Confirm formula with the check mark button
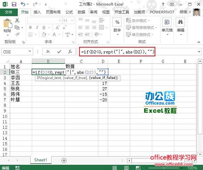 coord(59,52)
